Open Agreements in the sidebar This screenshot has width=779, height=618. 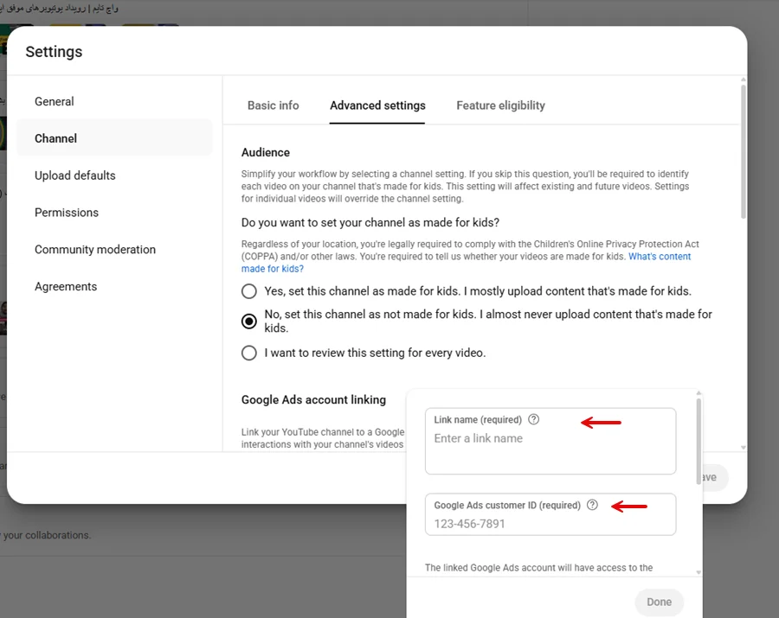coord(66,287)
